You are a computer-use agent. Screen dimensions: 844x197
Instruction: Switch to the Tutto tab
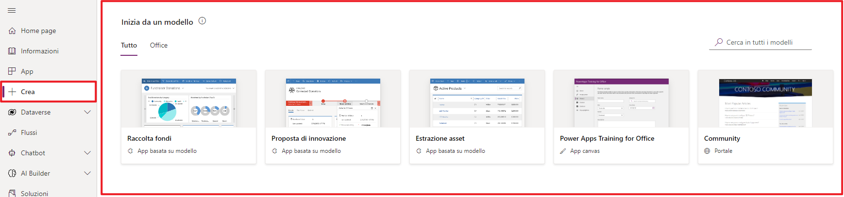pos(129,45)
